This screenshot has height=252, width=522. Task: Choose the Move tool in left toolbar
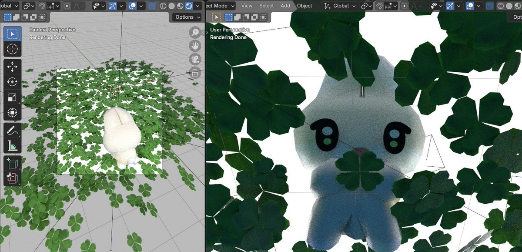click(12, 67)
